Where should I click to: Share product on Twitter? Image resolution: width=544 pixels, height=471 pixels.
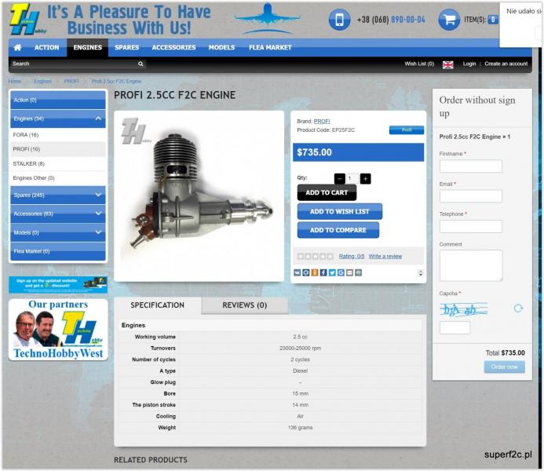click(332, 272)
